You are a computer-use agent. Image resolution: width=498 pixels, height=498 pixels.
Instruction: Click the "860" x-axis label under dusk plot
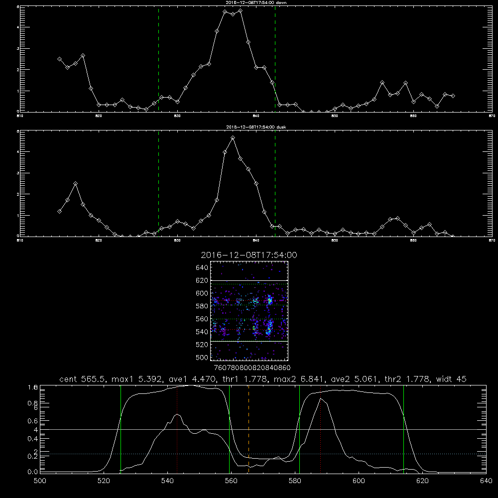(x=413, y=241)
